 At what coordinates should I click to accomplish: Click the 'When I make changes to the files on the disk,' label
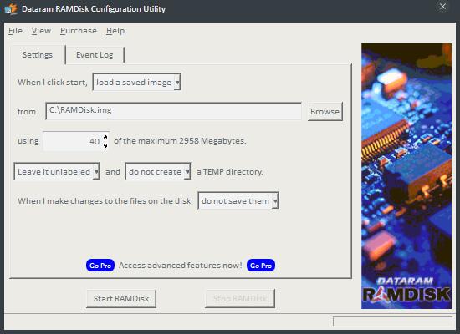click(x=105, y=201)
